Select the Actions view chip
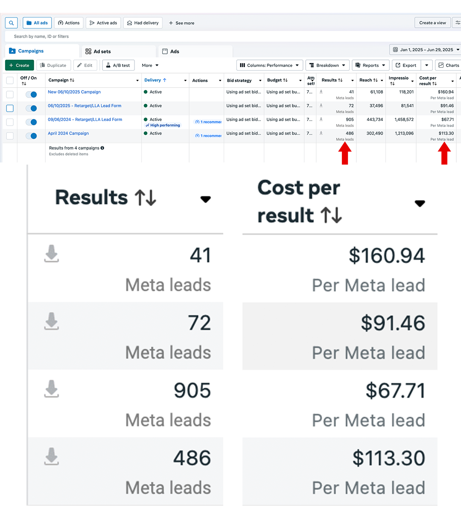Viewport: 461px width, 513px height. click(x=69, y=23)
